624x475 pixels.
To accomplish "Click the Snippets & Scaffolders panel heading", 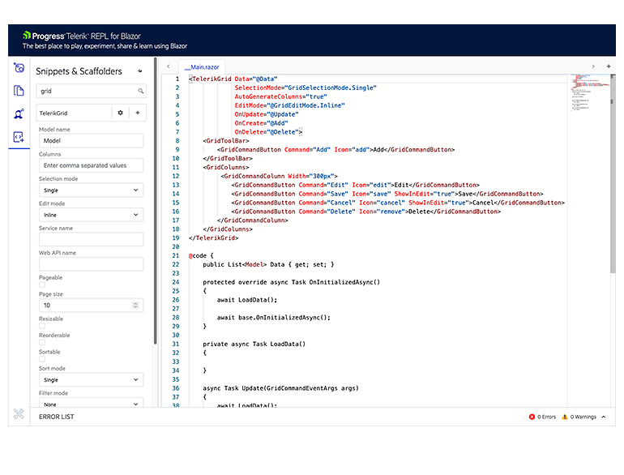I will 79,71.
